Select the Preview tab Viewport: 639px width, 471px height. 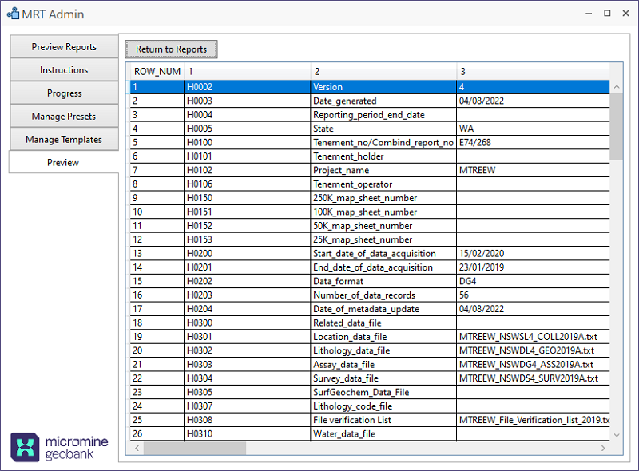(x=63, y=163)
